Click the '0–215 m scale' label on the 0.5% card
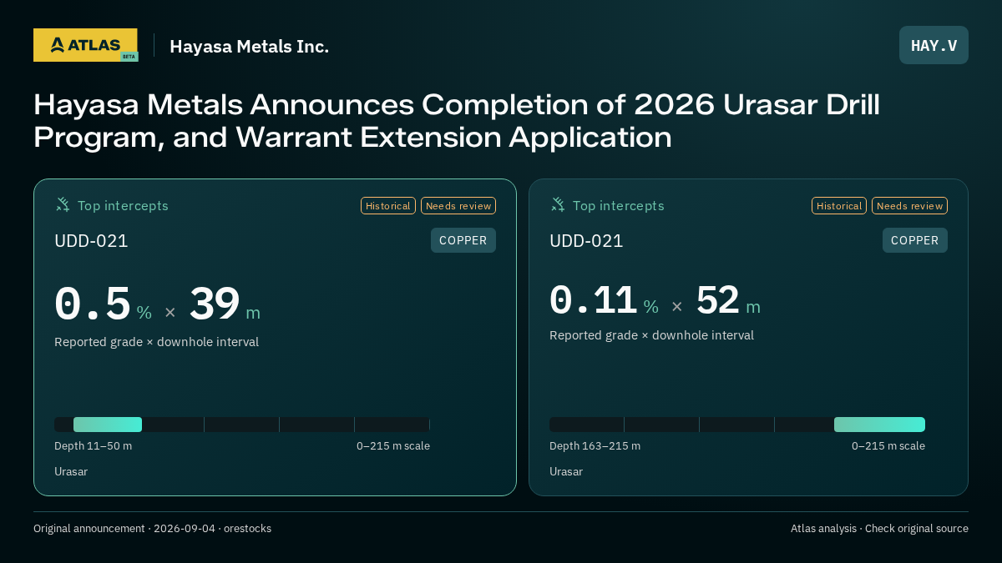The width and height of the screenshot is (1002, 563). [x=393, y=446]
